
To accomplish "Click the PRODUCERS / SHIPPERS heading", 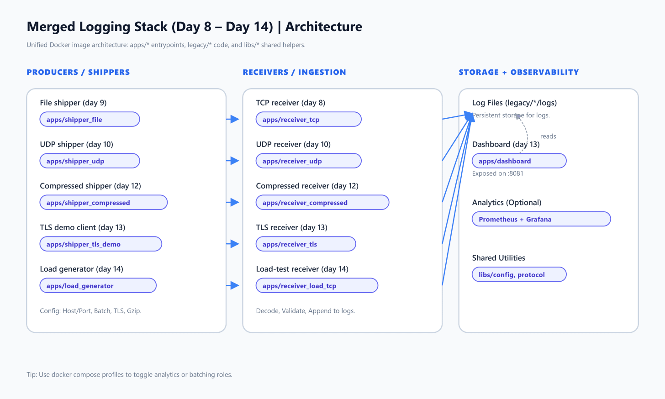I will tap(78, 72).
